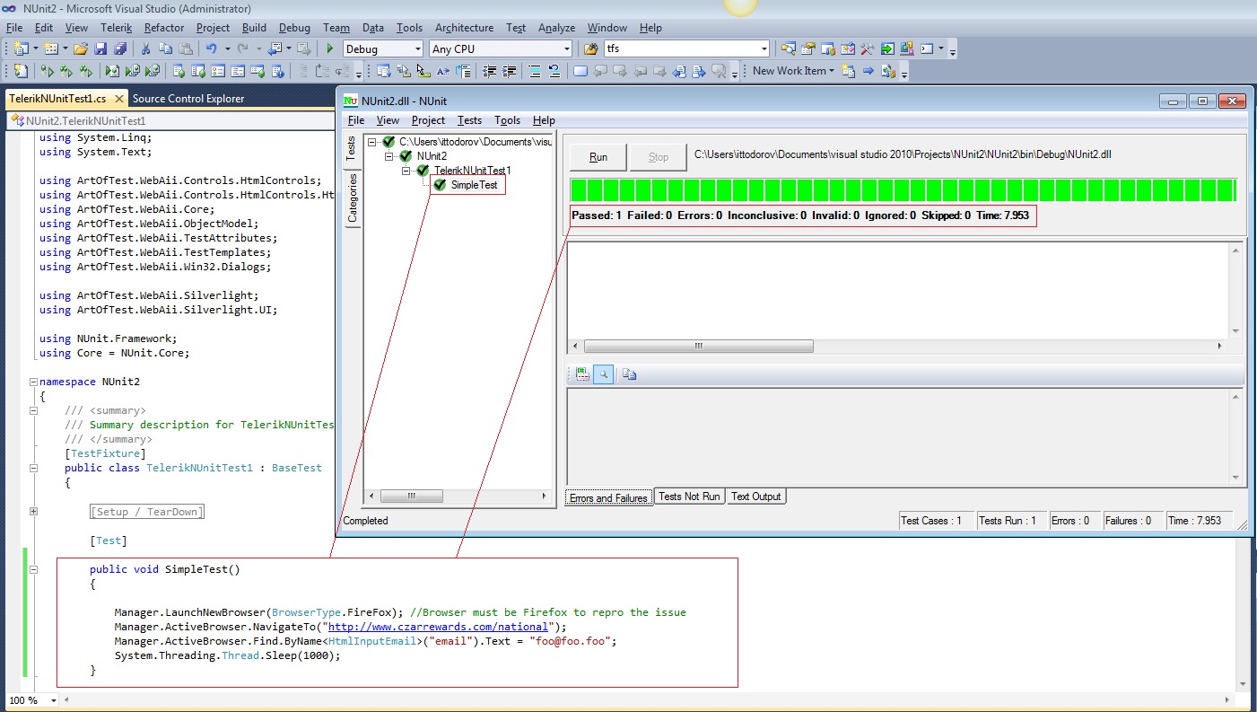Click the green Start Debugging arrow
1257x712 pixels.
(x=330, y=49)
